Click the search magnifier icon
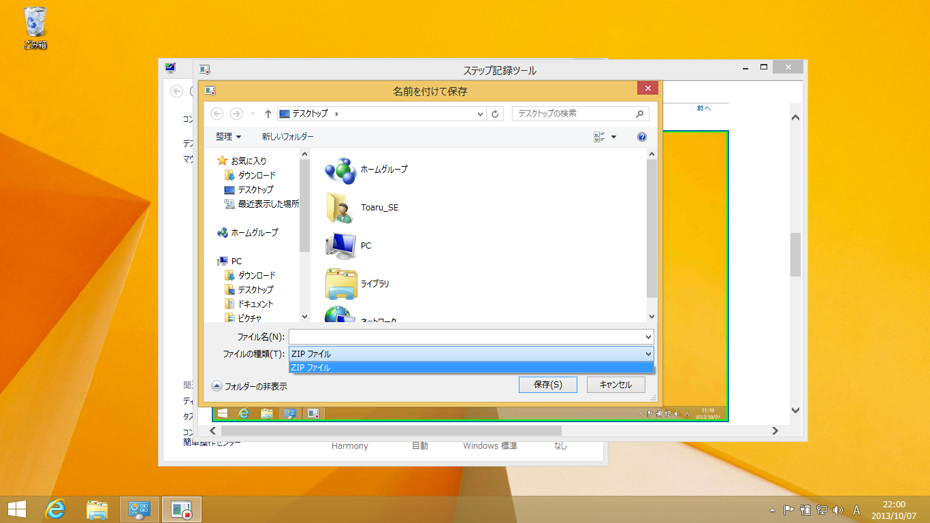 (x=639, y=114)
